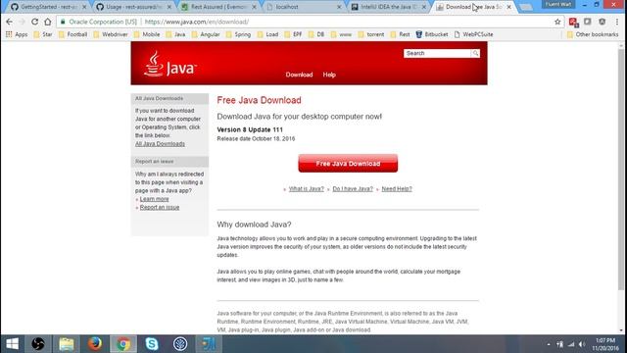
Task: Open File Explorer from the taskbar
Action: [x=67, y=344]
